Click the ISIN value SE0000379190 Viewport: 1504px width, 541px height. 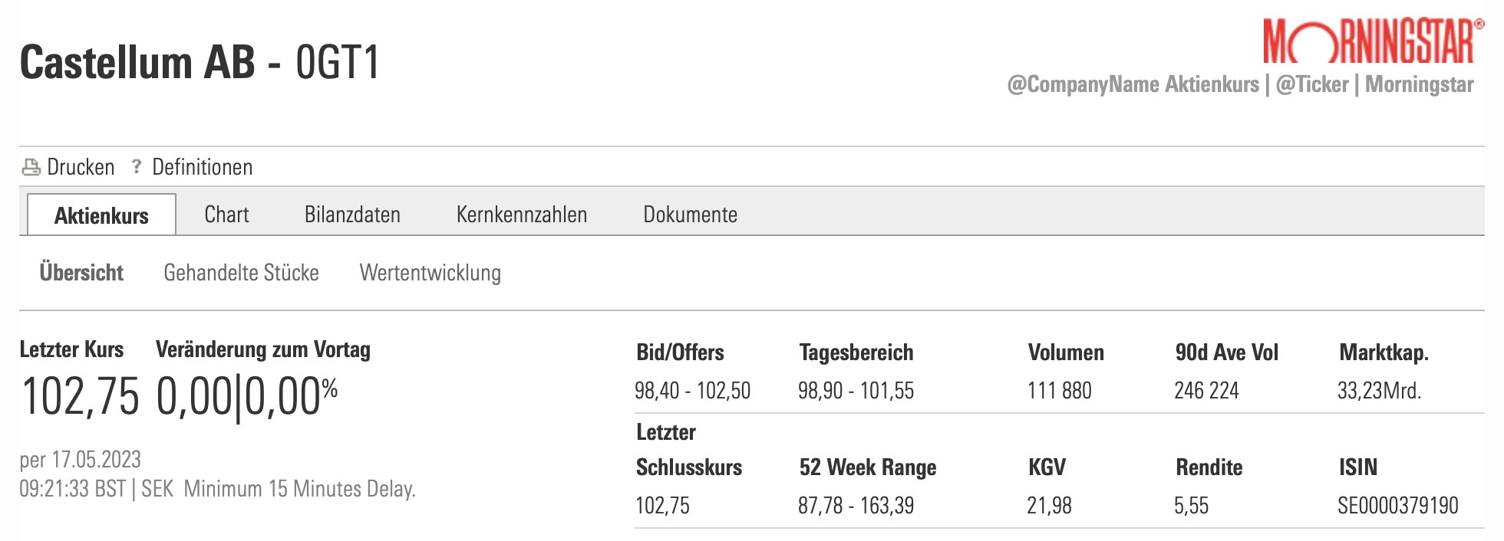(x=1397, y=506)
